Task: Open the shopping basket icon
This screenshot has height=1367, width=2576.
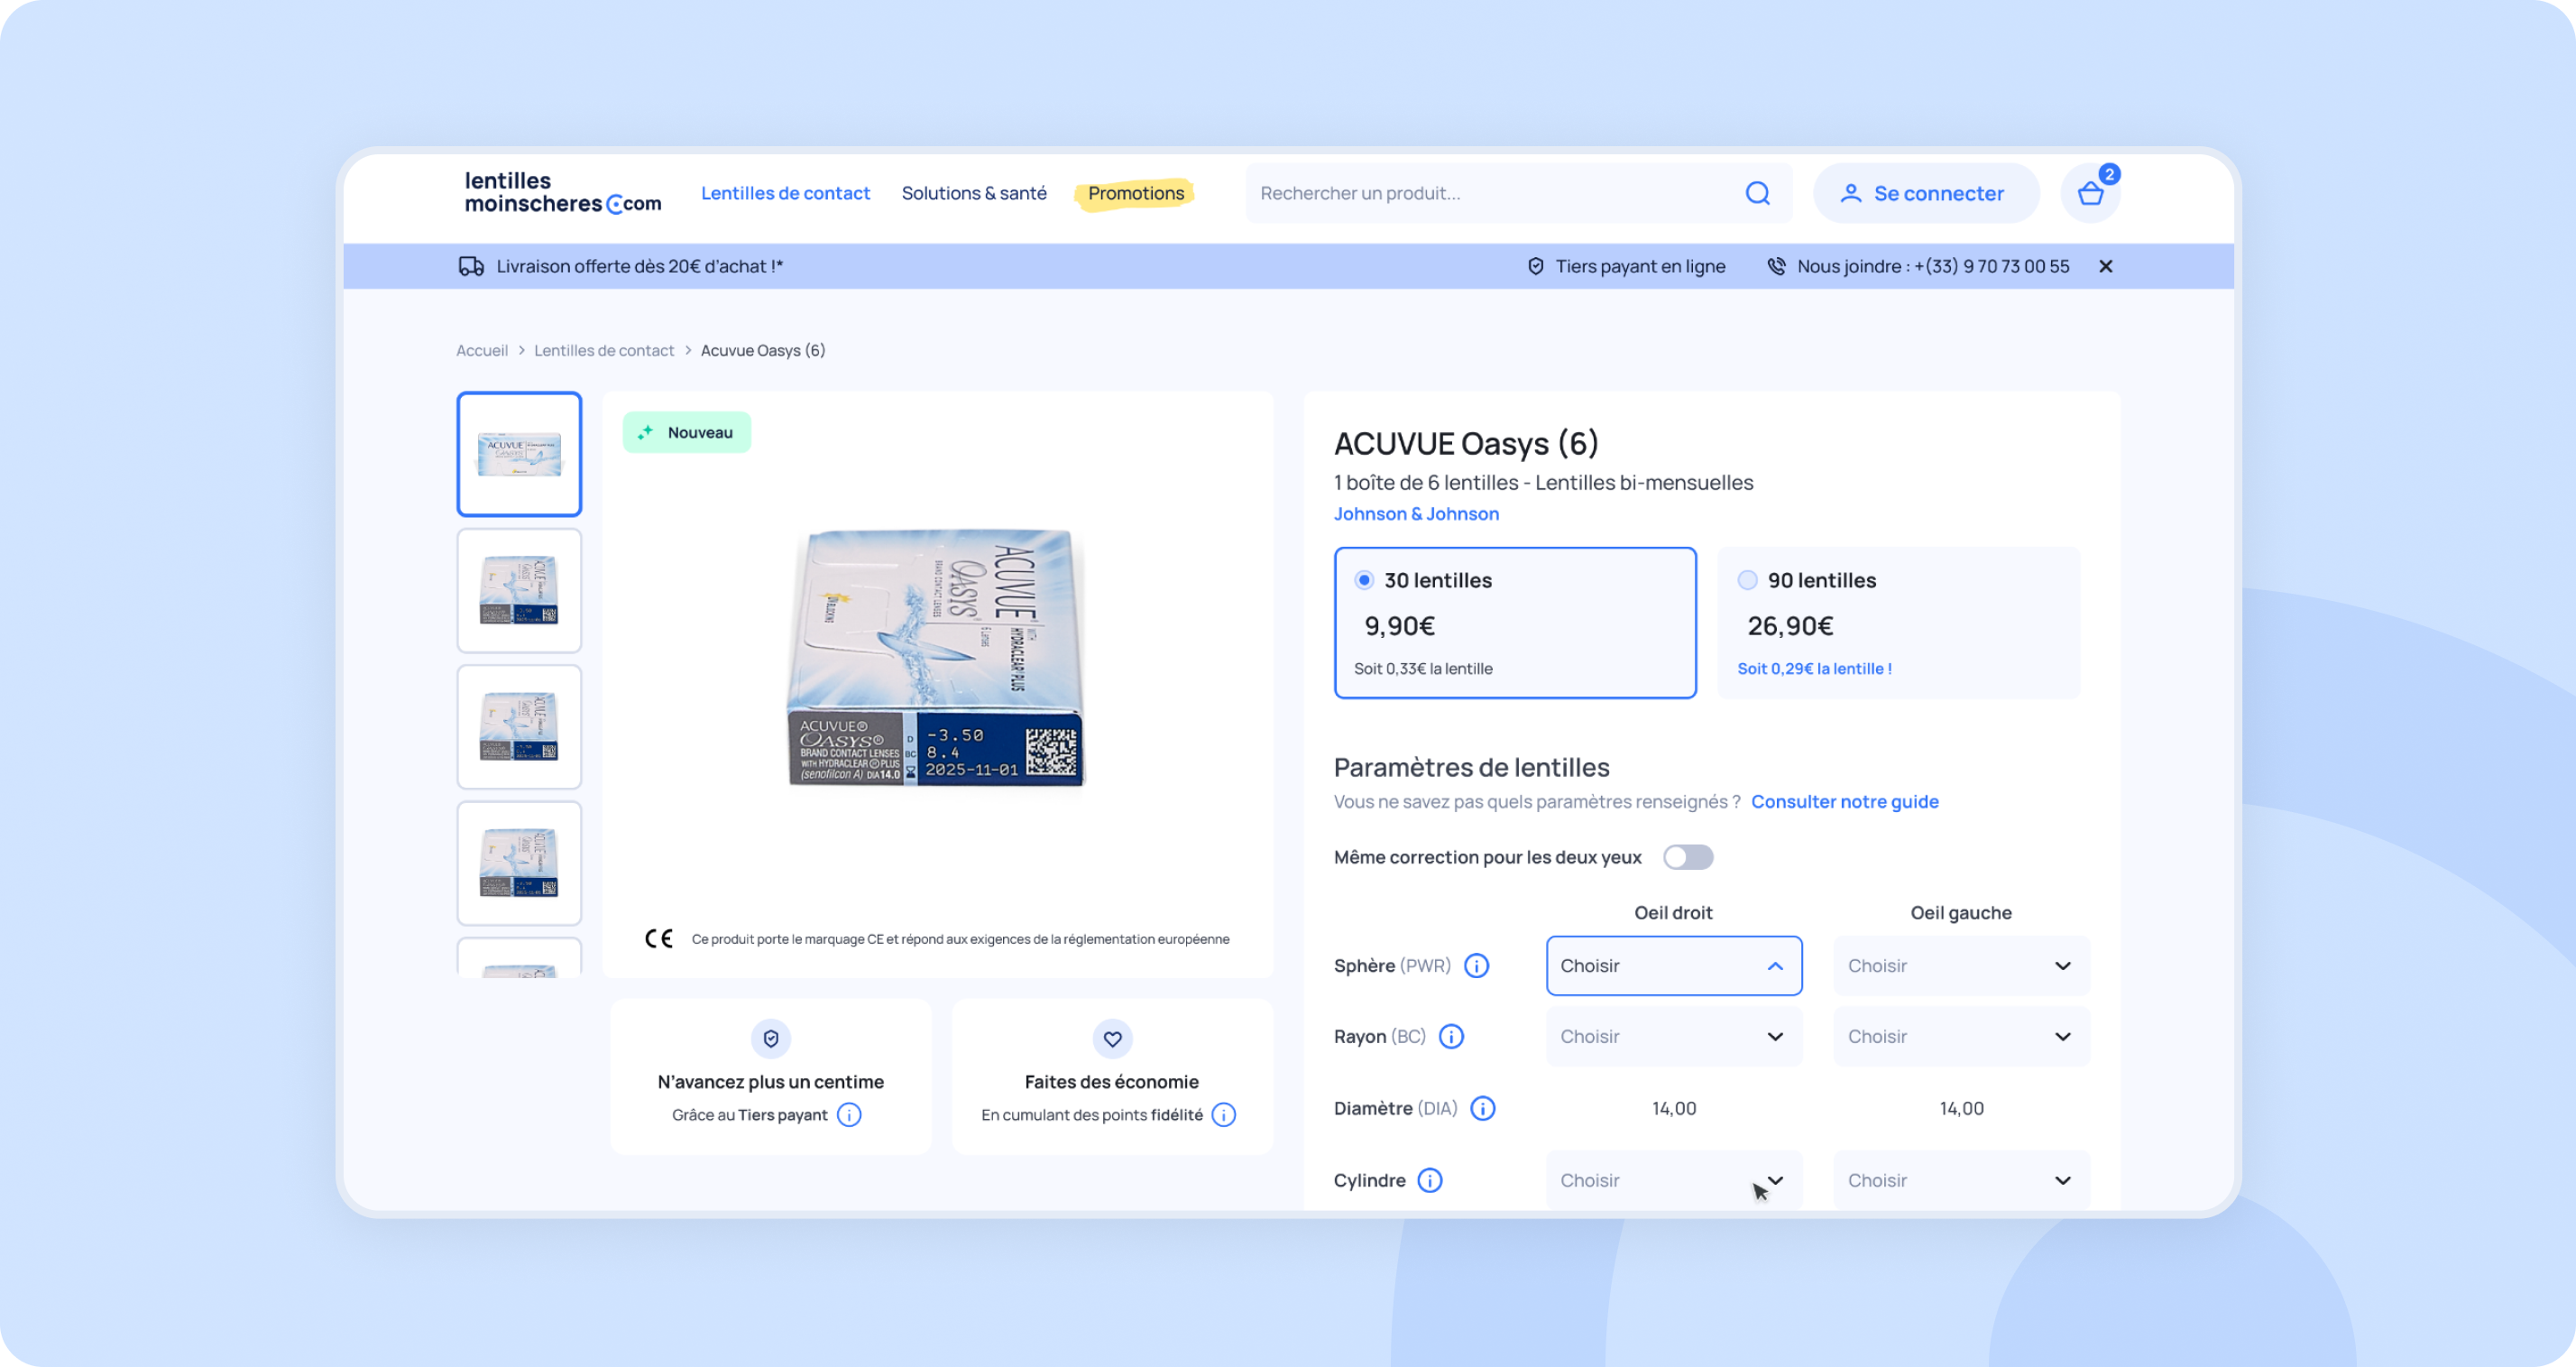Action: [2090, 194]
